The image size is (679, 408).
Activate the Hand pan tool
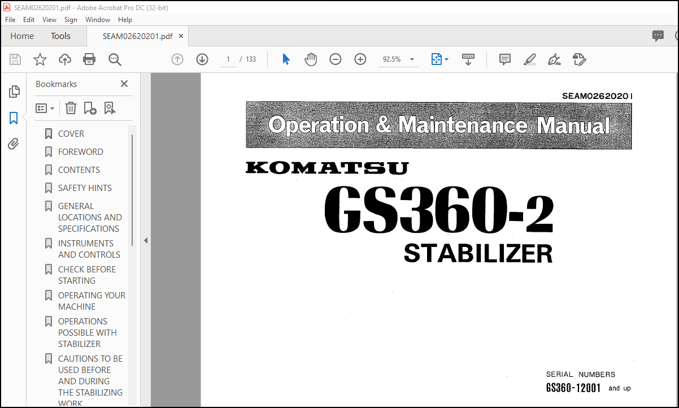pos(311,59)
